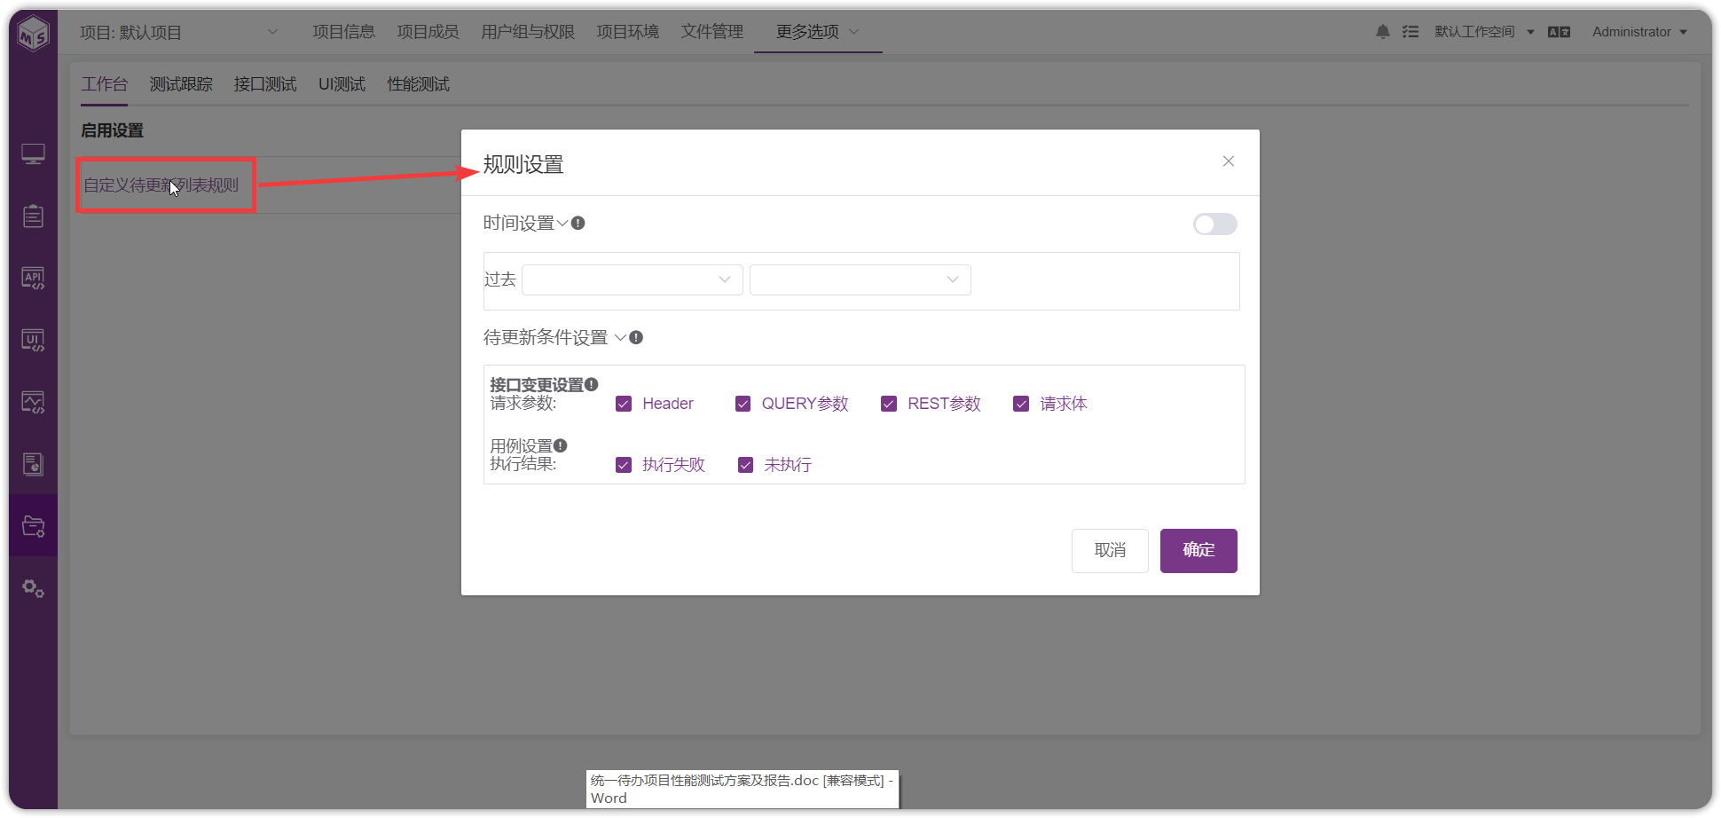Go to 项目信息 menu
Screen dimensions: 1721x818
(x=344, y=32)
